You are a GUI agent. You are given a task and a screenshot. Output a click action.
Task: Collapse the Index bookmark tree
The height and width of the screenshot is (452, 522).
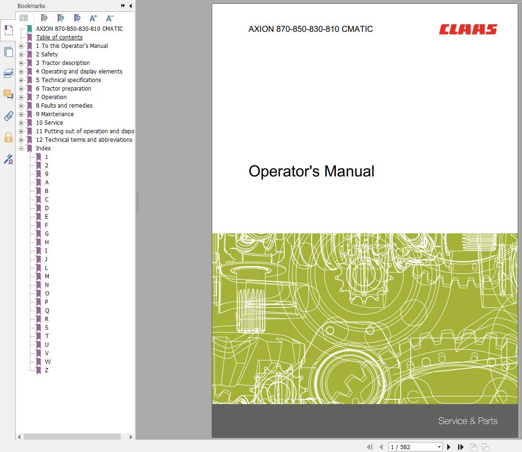point(21,148)
